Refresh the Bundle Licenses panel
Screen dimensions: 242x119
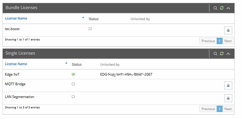[222, 8]
